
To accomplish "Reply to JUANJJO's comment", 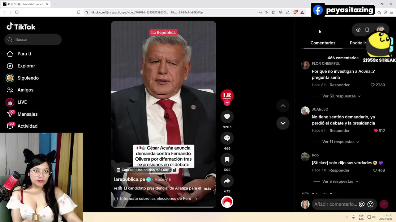I will 340,131.
